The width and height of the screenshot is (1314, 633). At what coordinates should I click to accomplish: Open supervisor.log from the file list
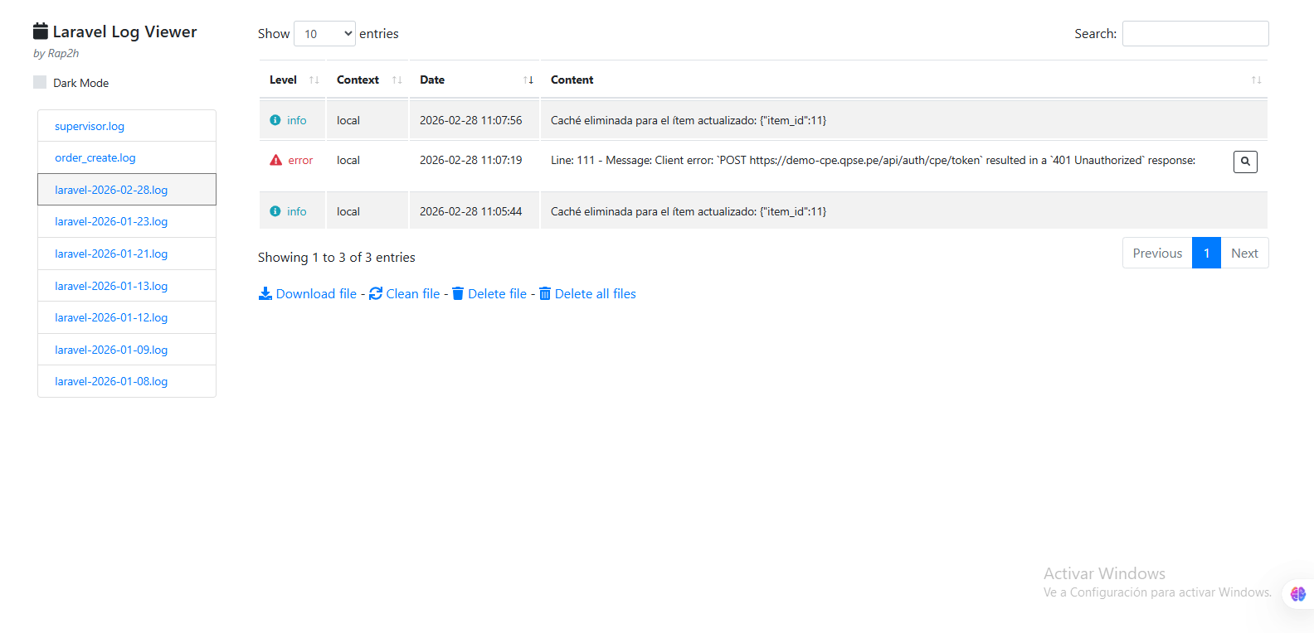[x=90, y=126]
